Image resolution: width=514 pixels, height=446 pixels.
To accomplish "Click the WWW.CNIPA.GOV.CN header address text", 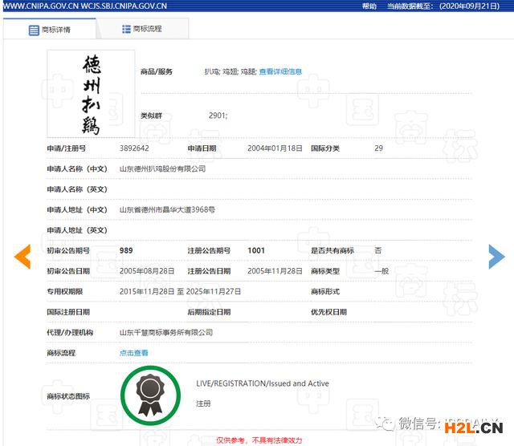I will [x=41, y=6].
